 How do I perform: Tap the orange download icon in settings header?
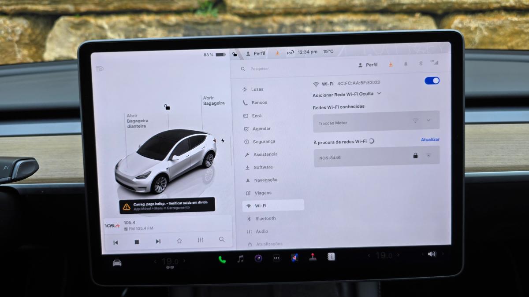click(391, 64)
